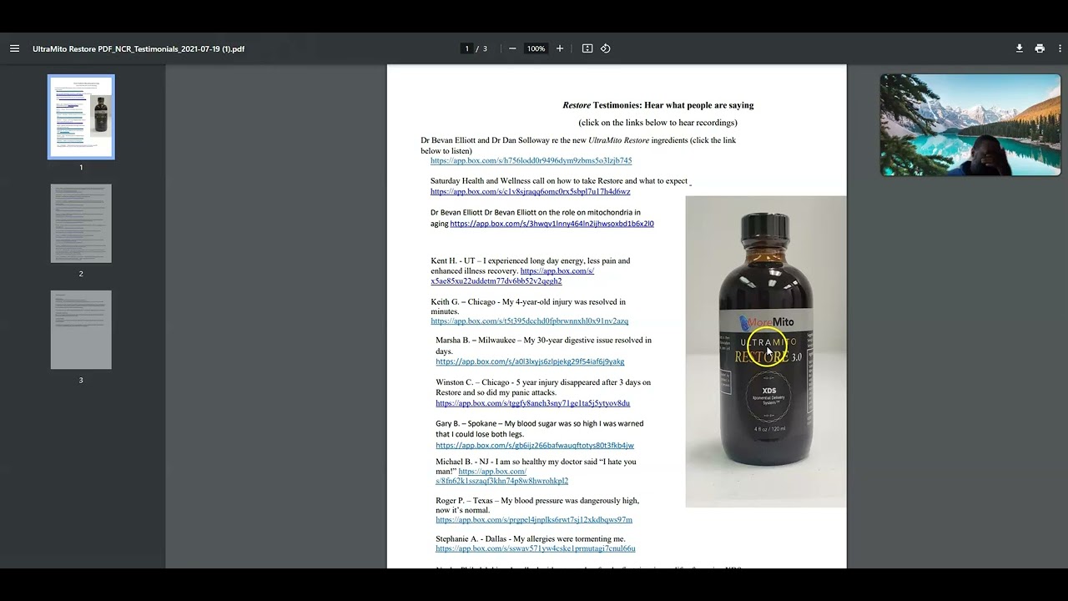Zoom in using the plus icon
1068x601 pixels.
pos(560,48)
